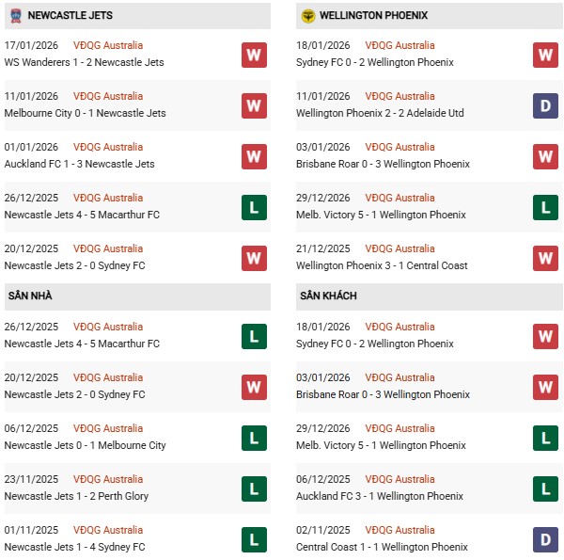Click L badge for Newcastle Jets 1-4 Sydney FC
The image size is (564, 560).
254,539
